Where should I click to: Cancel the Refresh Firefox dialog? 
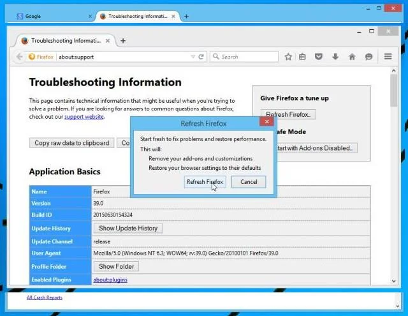249,182
